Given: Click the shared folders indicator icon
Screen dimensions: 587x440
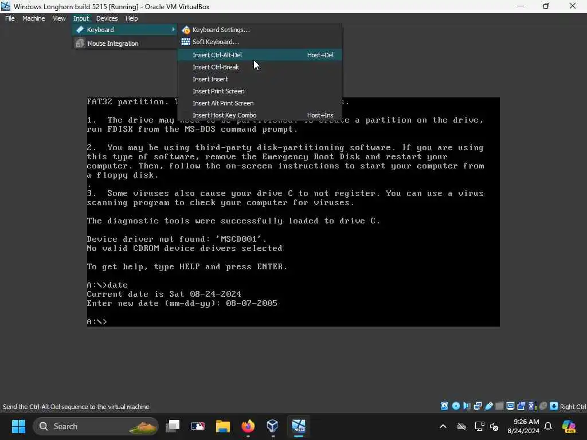Looking at the screenshot, I should [499, 406].
